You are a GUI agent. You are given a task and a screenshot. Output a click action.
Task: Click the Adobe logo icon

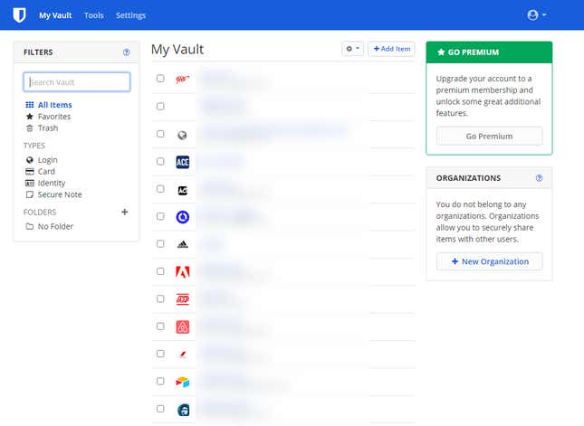click(183, 272)
